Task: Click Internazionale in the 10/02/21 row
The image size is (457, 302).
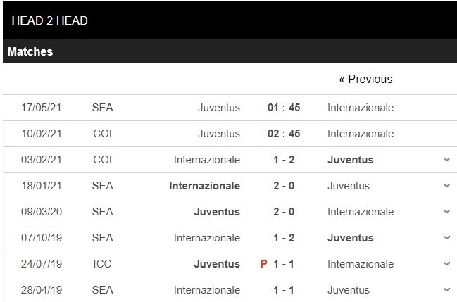Action: click(361, 134)
